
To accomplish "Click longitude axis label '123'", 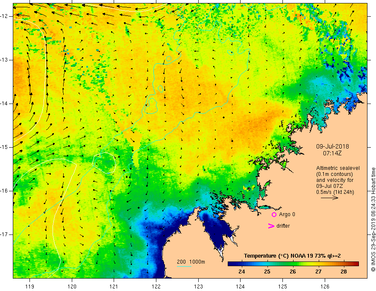I will [x=198, y=286].
